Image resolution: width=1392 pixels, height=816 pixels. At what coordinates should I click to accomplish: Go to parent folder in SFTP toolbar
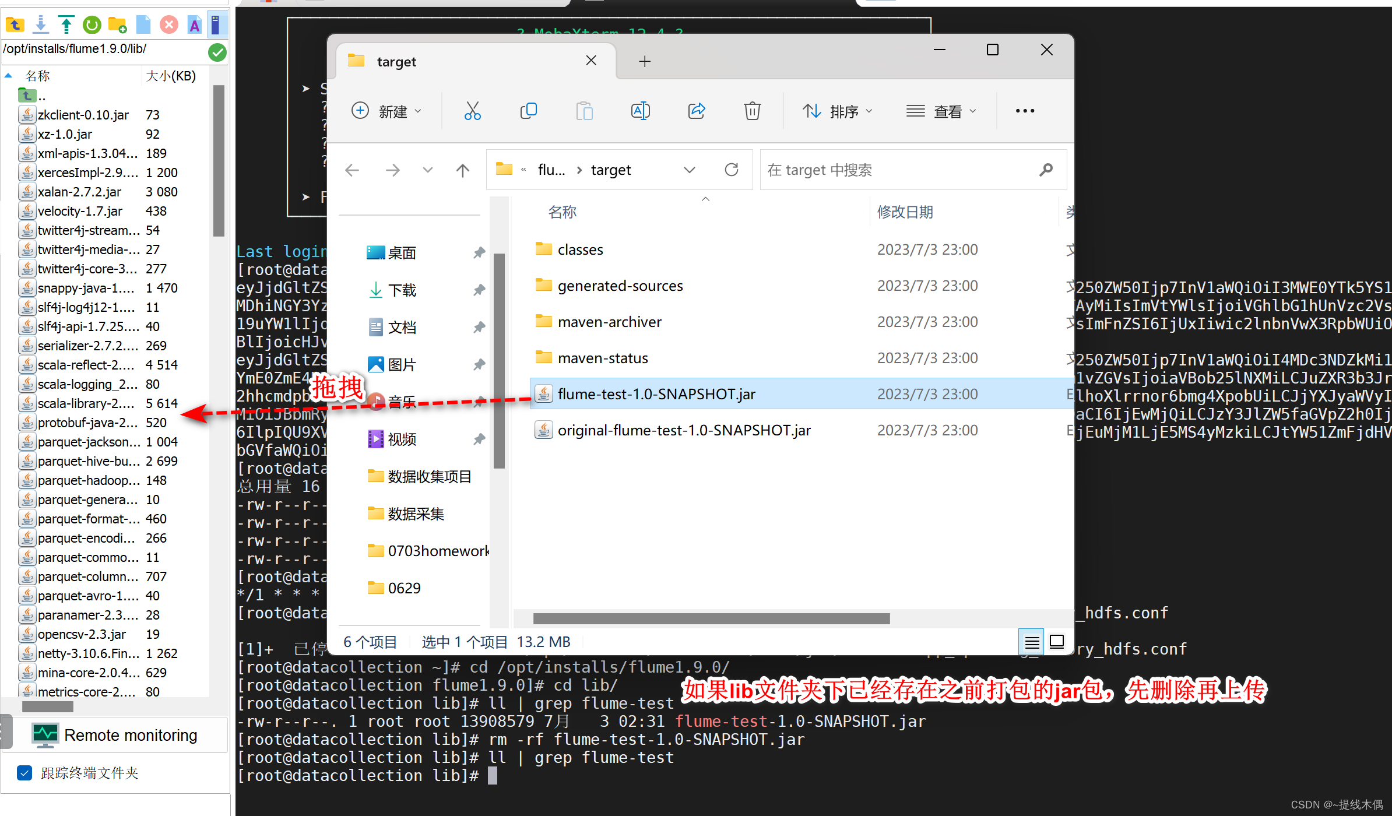pyautogui.click(x=14, y=24)
